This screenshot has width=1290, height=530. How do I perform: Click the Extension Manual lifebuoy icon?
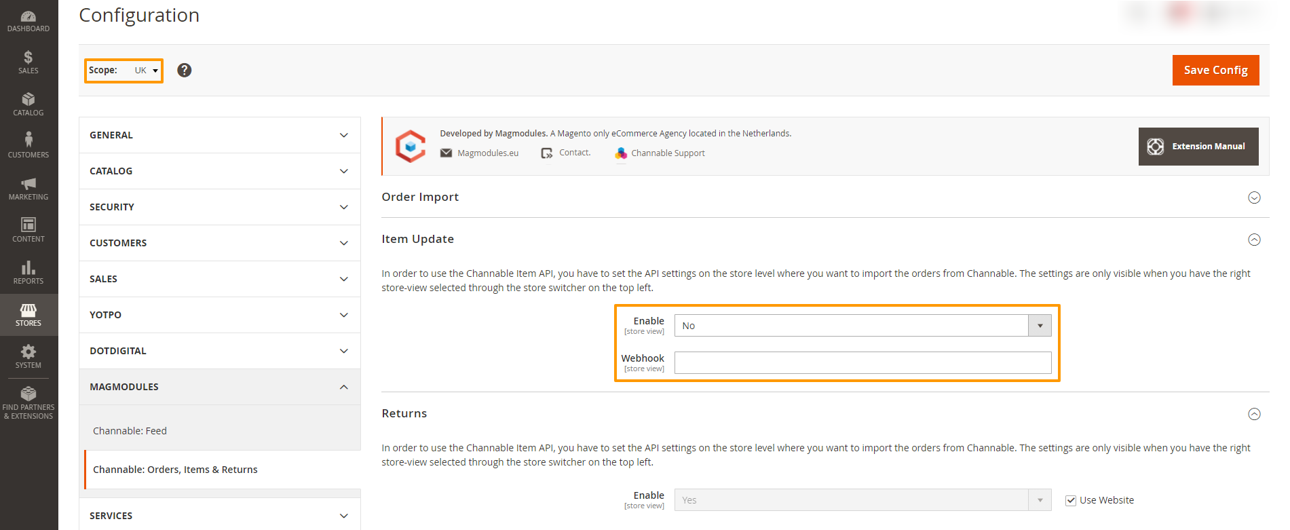pyautogui.click(x=1156, y=147)
